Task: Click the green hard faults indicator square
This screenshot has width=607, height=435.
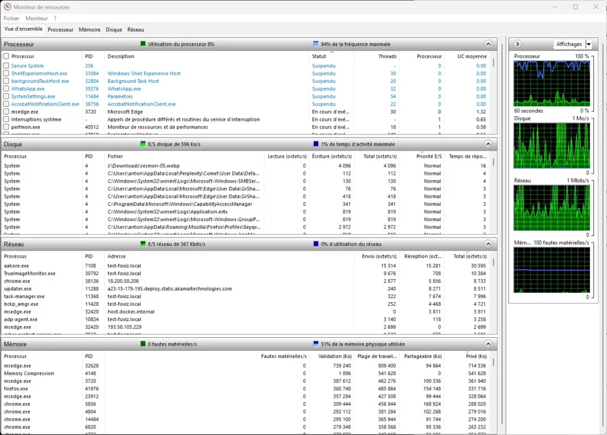Action: pyautogui.click(x=143, y=344)
